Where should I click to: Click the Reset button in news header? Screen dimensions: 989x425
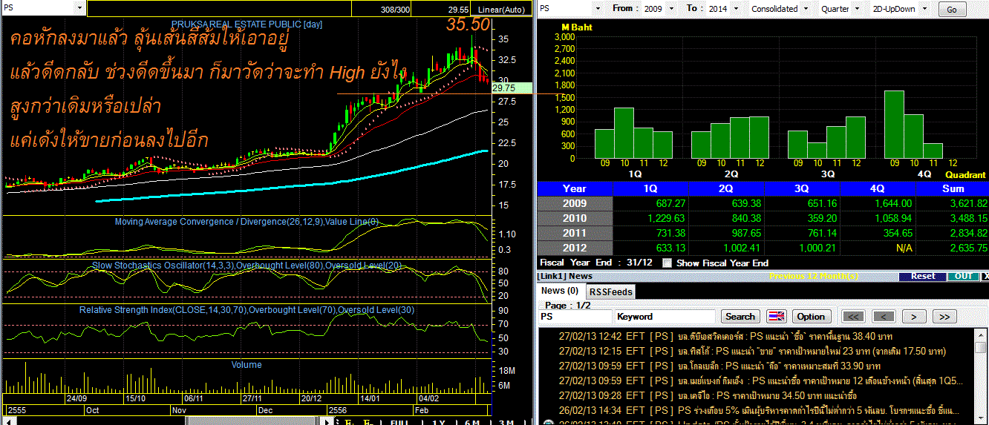(x=923, y=276)
